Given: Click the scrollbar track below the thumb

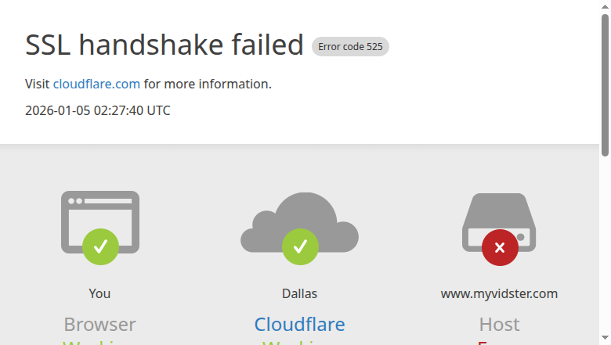Looking at the screenshot, I should point(605,250).
